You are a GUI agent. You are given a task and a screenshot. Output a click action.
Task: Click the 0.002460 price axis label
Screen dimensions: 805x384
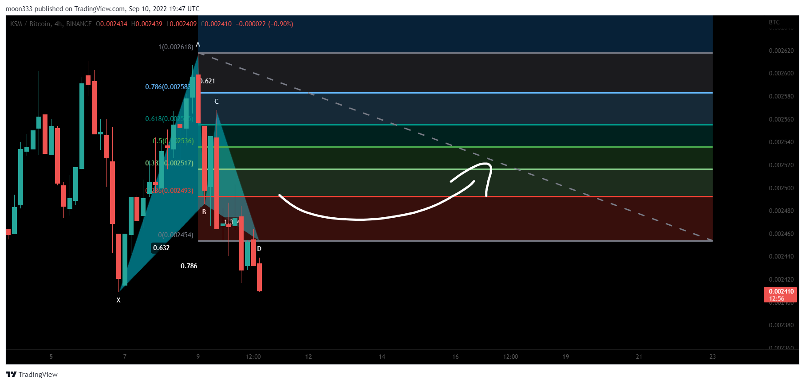(x=781, y=234)
